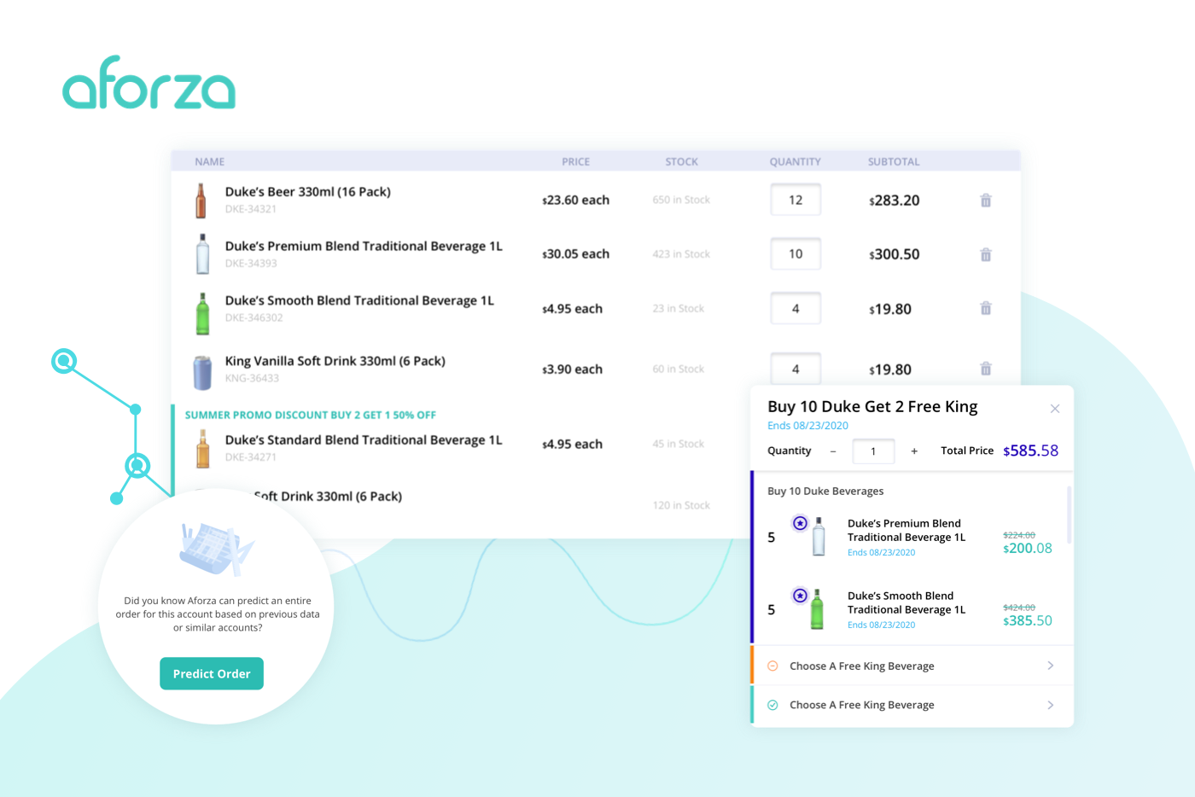1195x797 pixels.
Task: Click the Aforza logo
Action: coord(149,84)
